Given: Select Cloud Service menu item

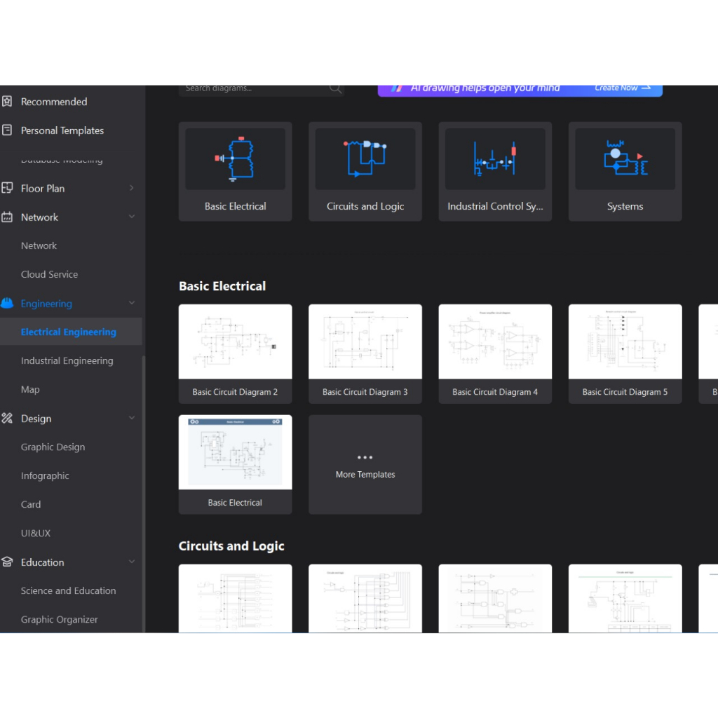Looking at the screenshot, I should click(49, 275).
